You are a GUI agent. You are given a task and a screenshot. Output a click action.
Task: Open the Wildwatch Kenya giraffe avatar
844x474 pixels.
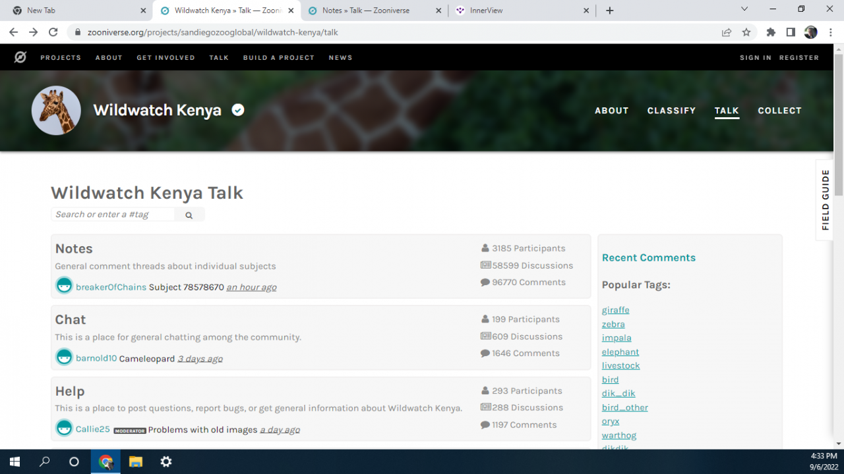coord(56,111)
